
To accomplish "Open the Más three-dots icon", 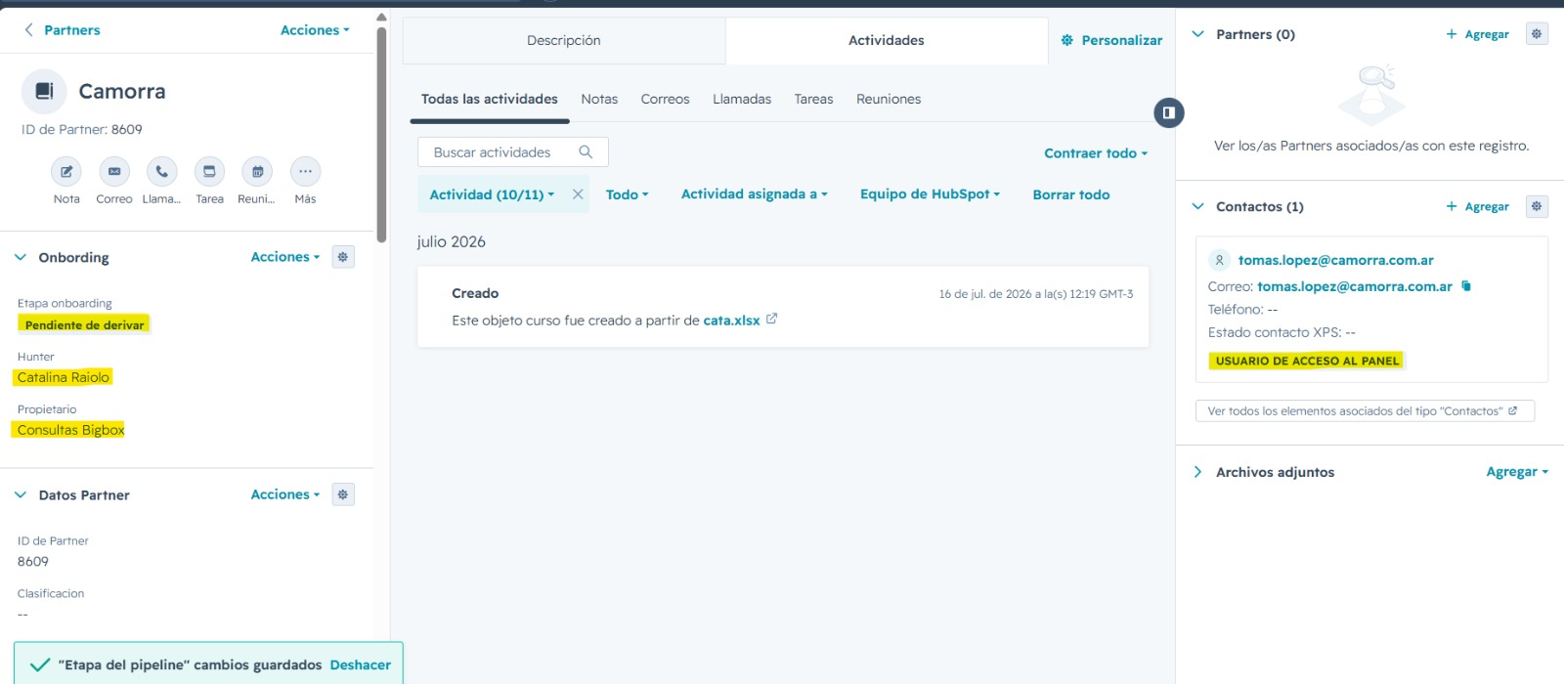I will [x=305, y=171].
